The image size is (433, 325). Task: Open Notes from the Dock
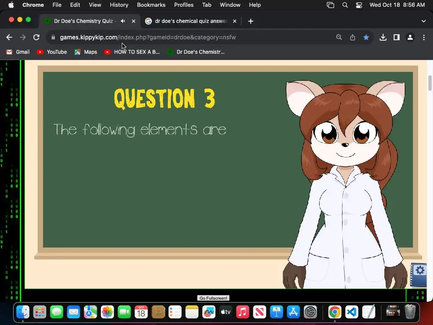pos(192,312)
